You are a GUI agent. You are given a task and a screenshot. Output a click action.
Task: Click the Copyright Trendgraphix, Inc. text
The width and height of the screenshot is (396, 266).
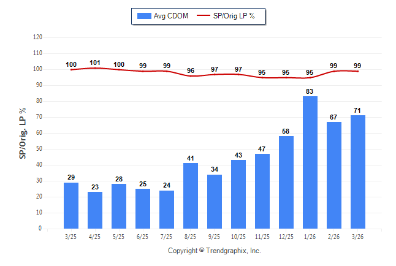tap(215, 251)
